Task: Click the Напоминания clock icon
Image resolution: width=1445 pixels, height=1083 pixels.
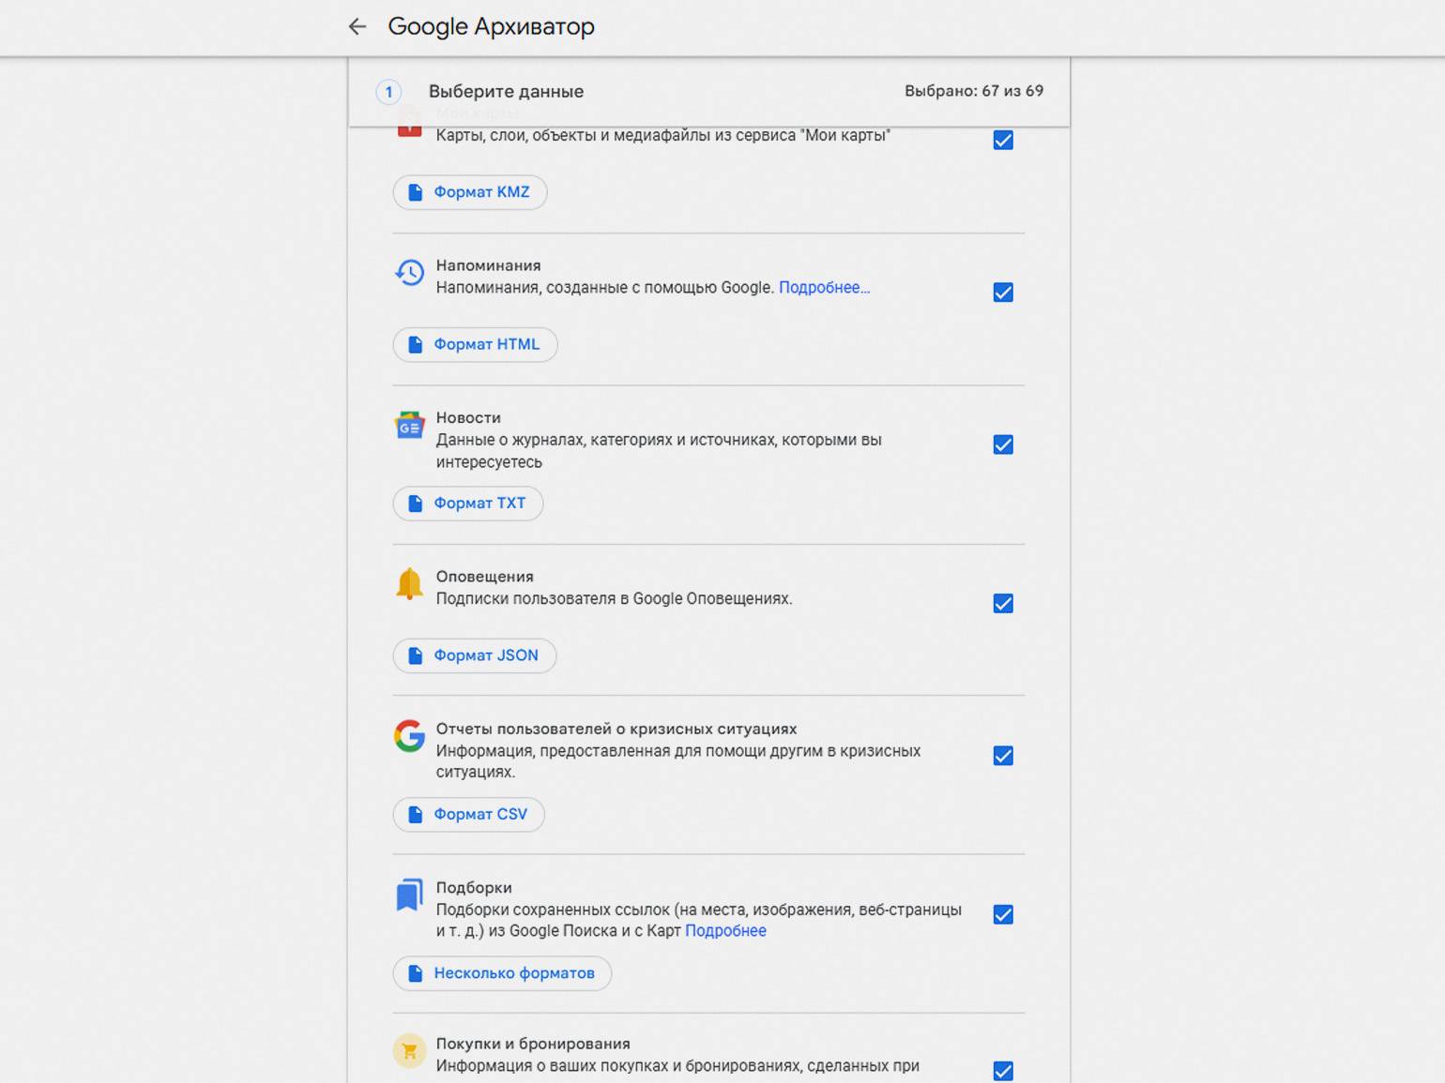Action: [x=409, y=273]
